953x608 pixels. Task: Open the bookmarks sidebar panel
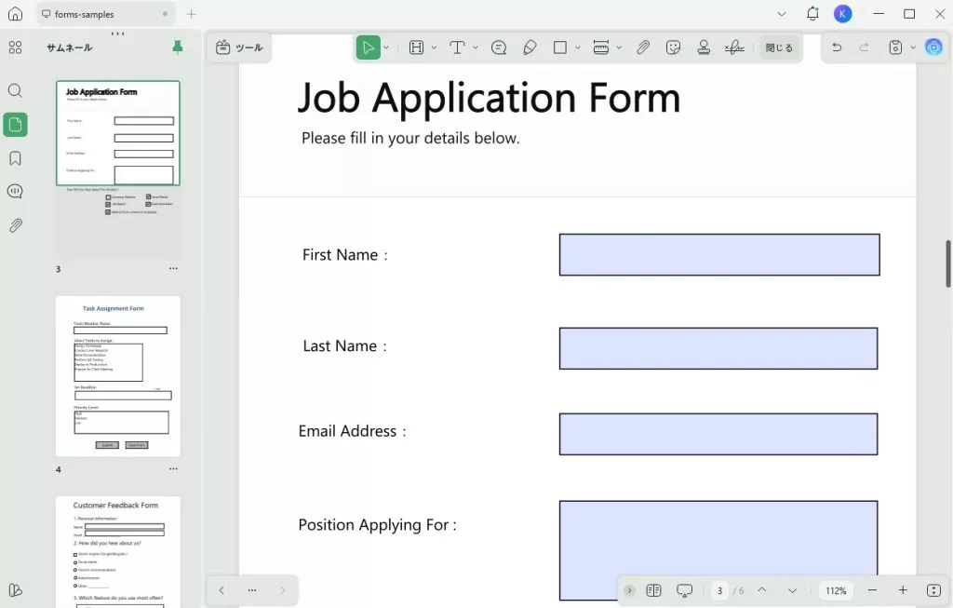coord(15,158)
